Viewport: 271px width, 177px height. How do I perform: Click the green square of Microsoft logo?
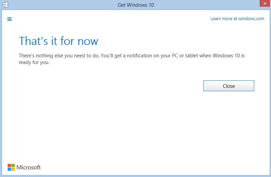(13, 165)
